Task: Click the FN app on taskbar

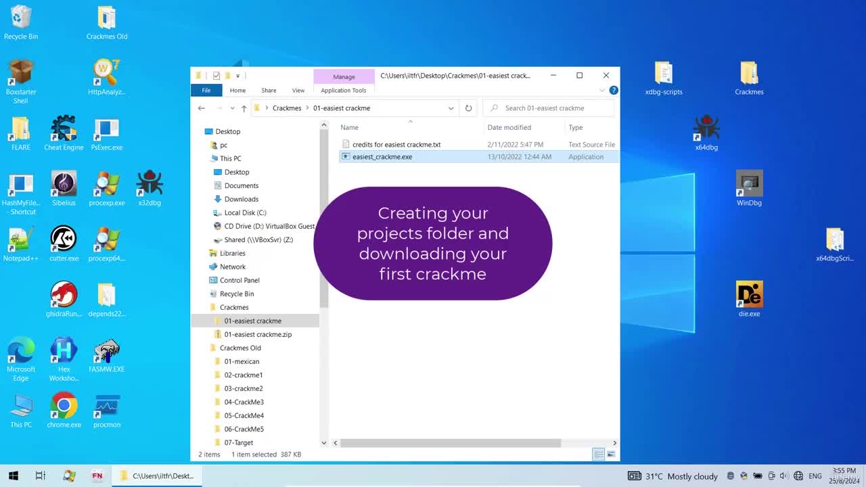Action: point(97,476)
